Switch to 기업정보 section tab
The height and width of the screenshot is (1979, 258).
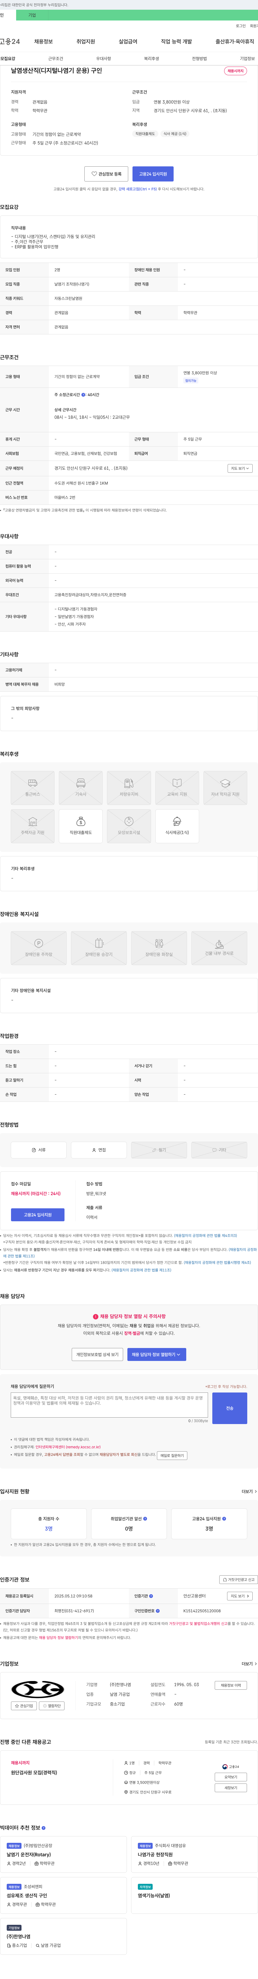247,59
